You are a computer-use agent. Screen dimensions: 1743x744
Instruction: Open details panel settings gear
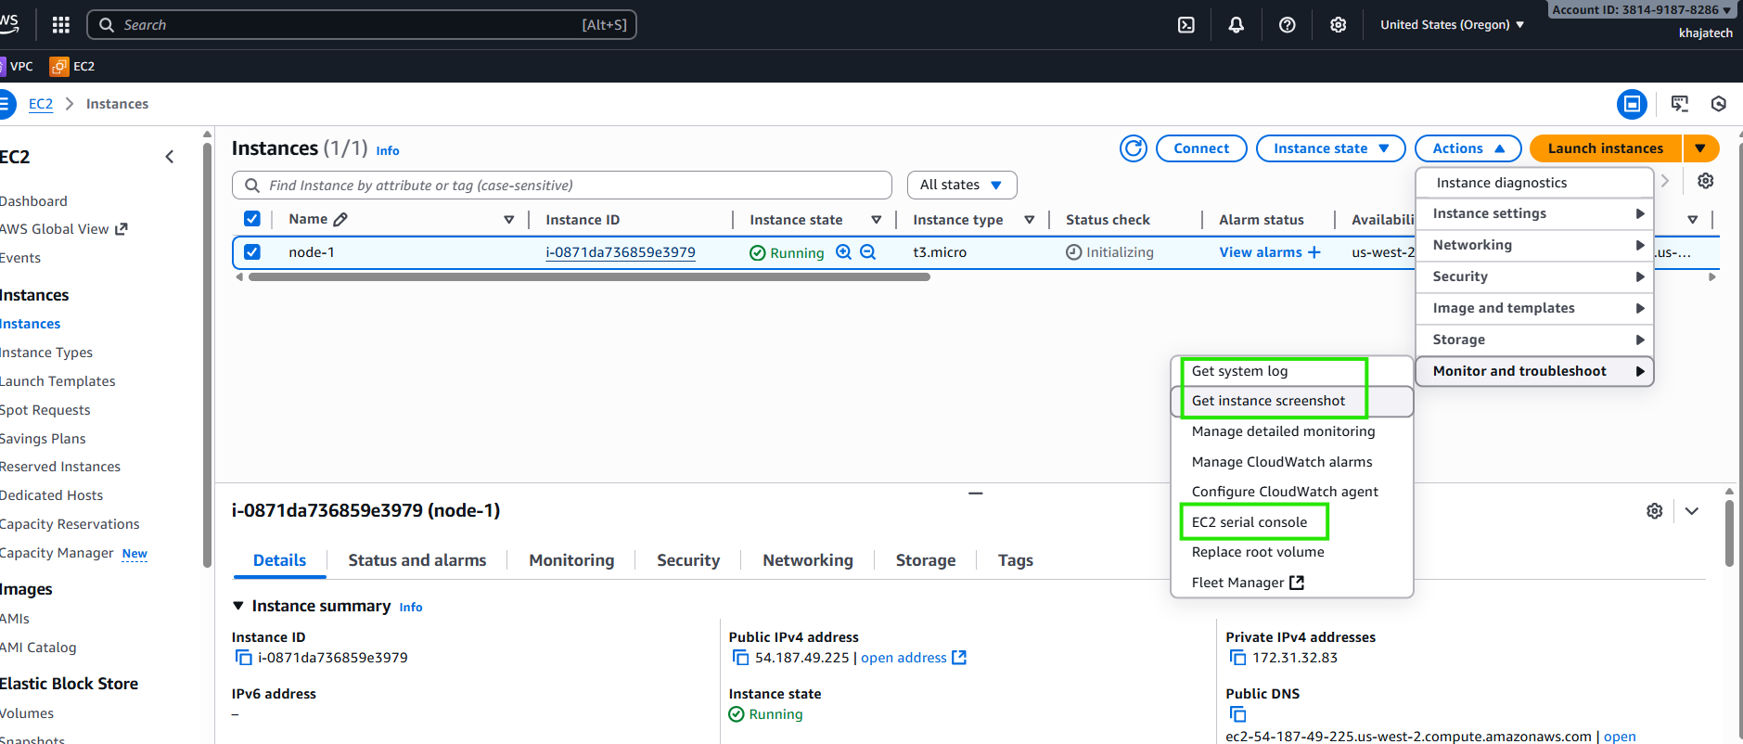(x=1655, y=511)
